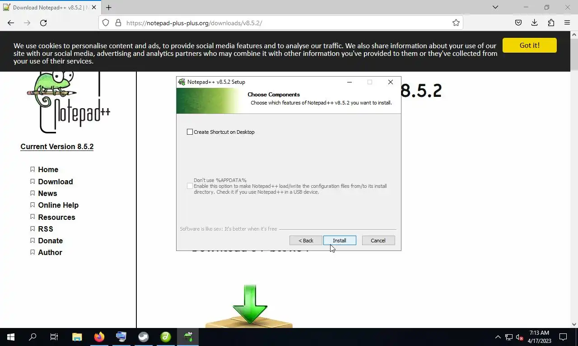View site padlock security info

click(118, 23)
